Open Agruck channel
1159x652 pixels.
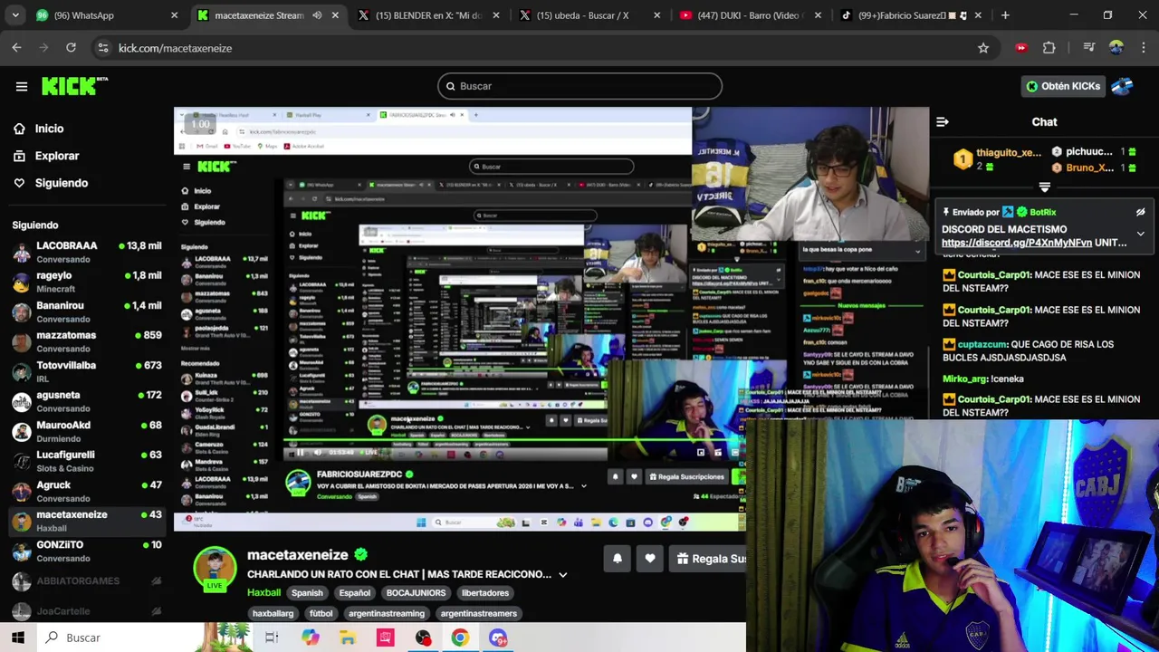87,491
